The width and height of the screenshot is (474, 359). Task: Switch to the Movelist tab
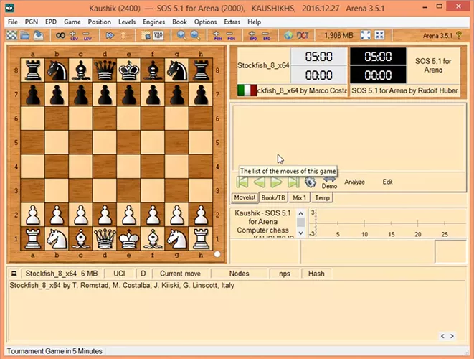coord(245,197)
